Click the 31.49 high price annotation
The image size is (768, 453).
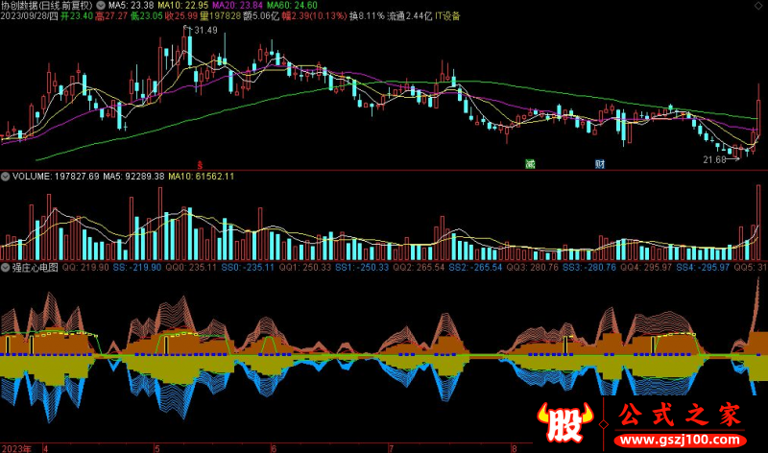pyautogui.click(x=205, y=31)
